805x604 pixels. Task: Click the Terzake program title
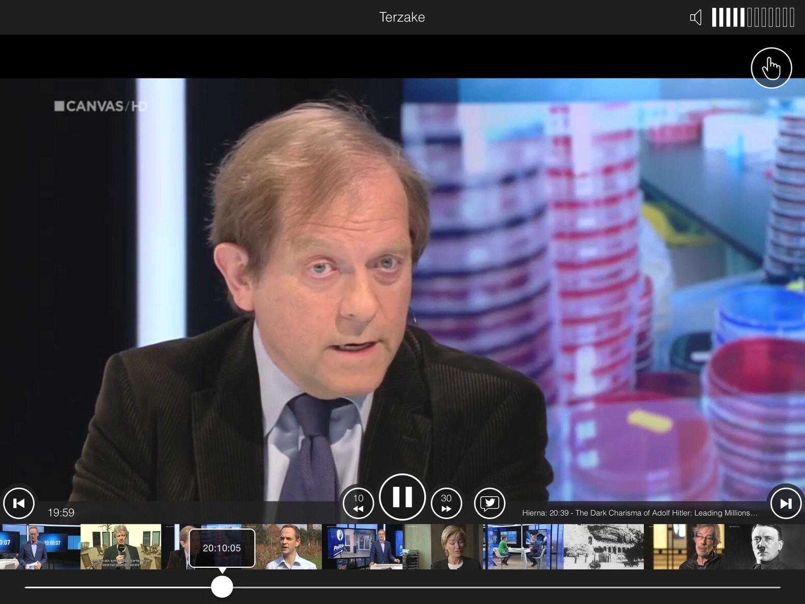point(402,17)
